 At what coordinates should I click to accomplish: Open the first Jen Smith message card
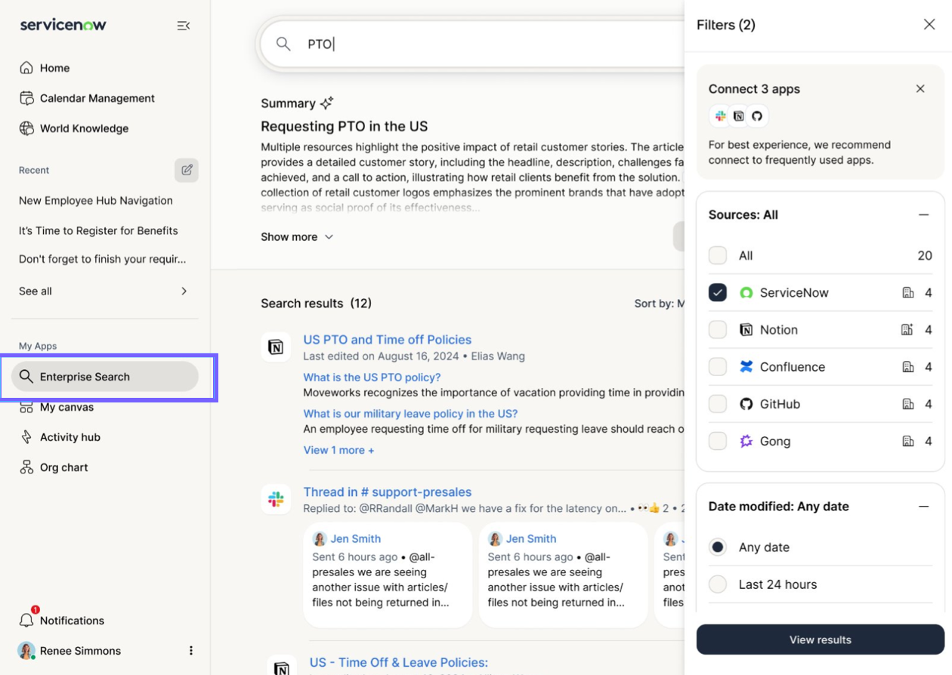pyautogui.click(x=388, y=575)
